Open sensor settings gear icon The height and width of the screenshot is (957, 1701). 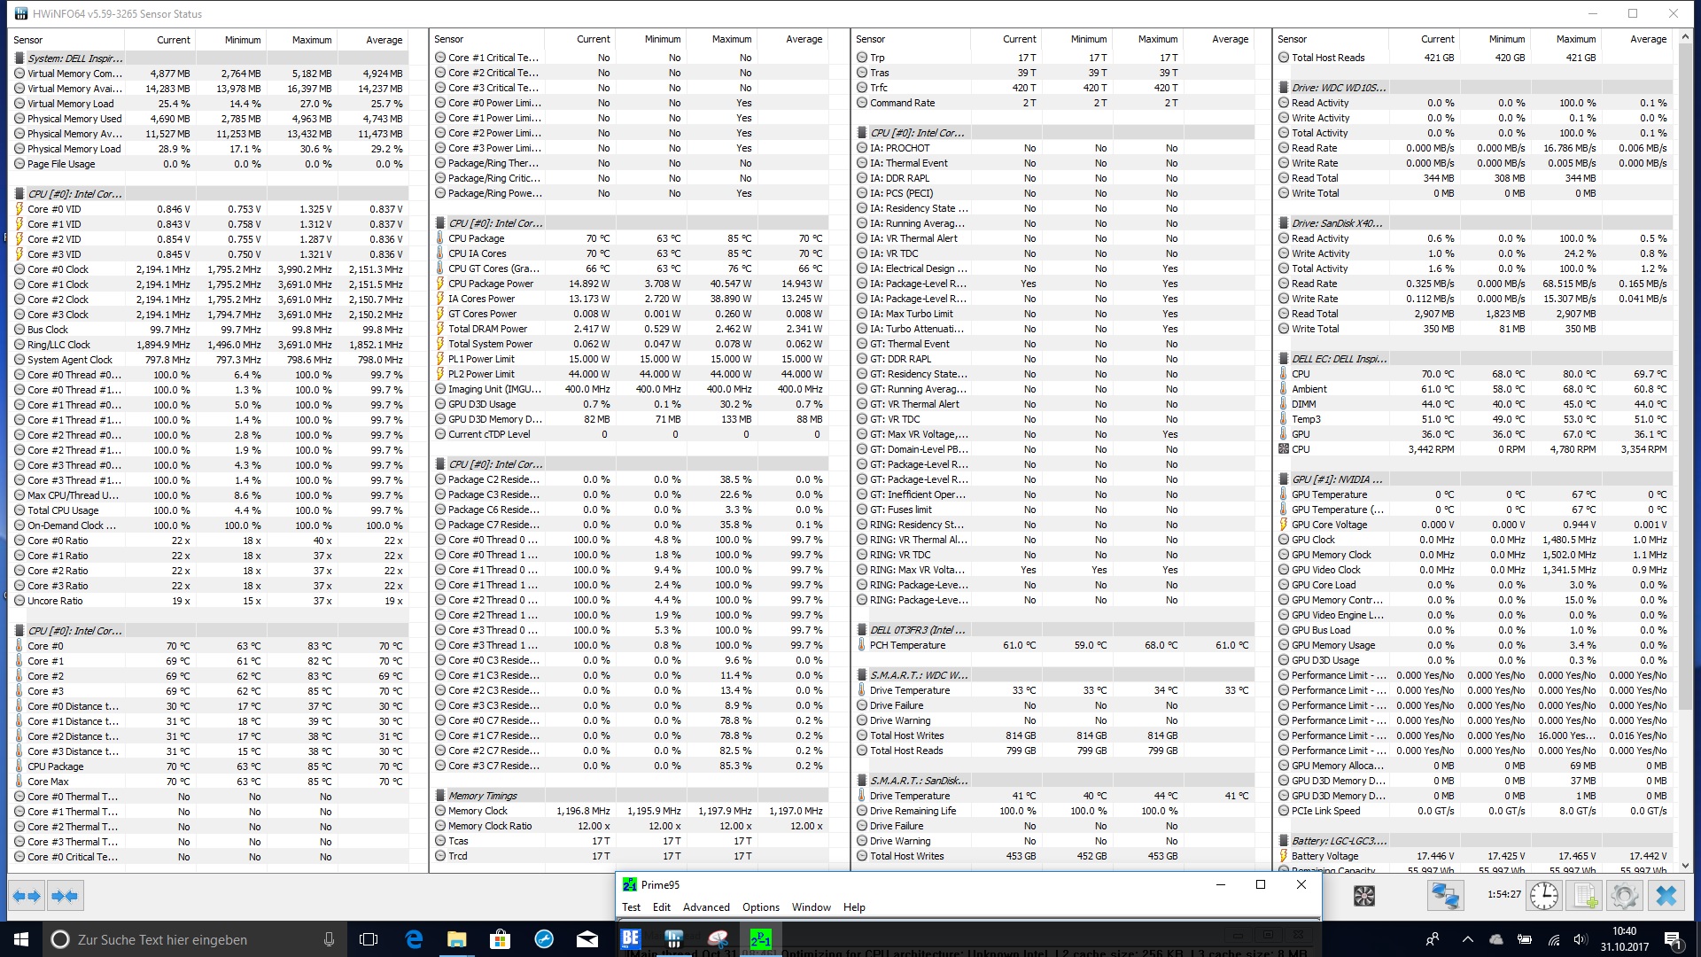point(1625,896)
